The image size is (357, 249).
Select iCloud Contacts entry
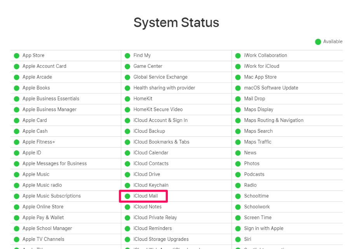[151, 163]
